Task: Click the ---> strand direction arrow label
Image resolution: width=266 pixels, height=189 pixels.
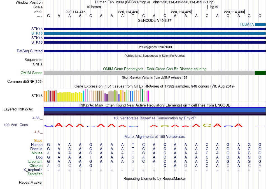Action: (x=40, y=16)
